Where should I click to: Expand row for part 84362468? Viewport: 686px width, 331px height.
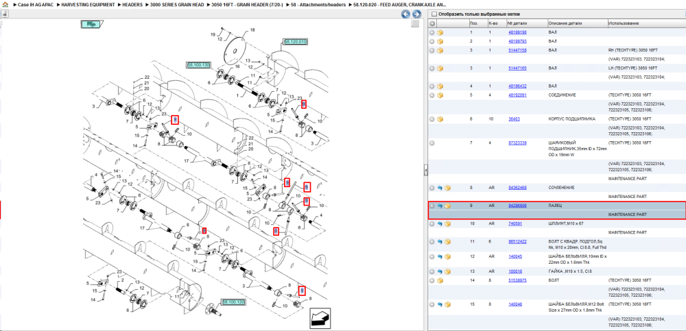[431, 188]
